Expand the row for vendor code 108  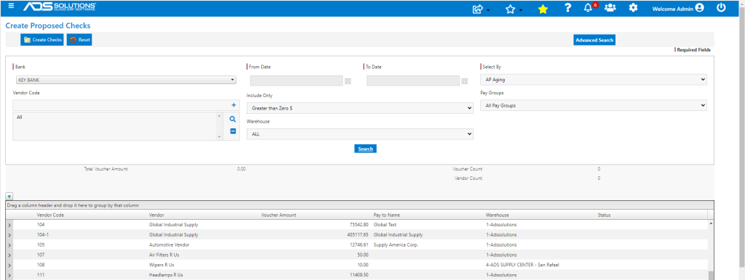9,265
